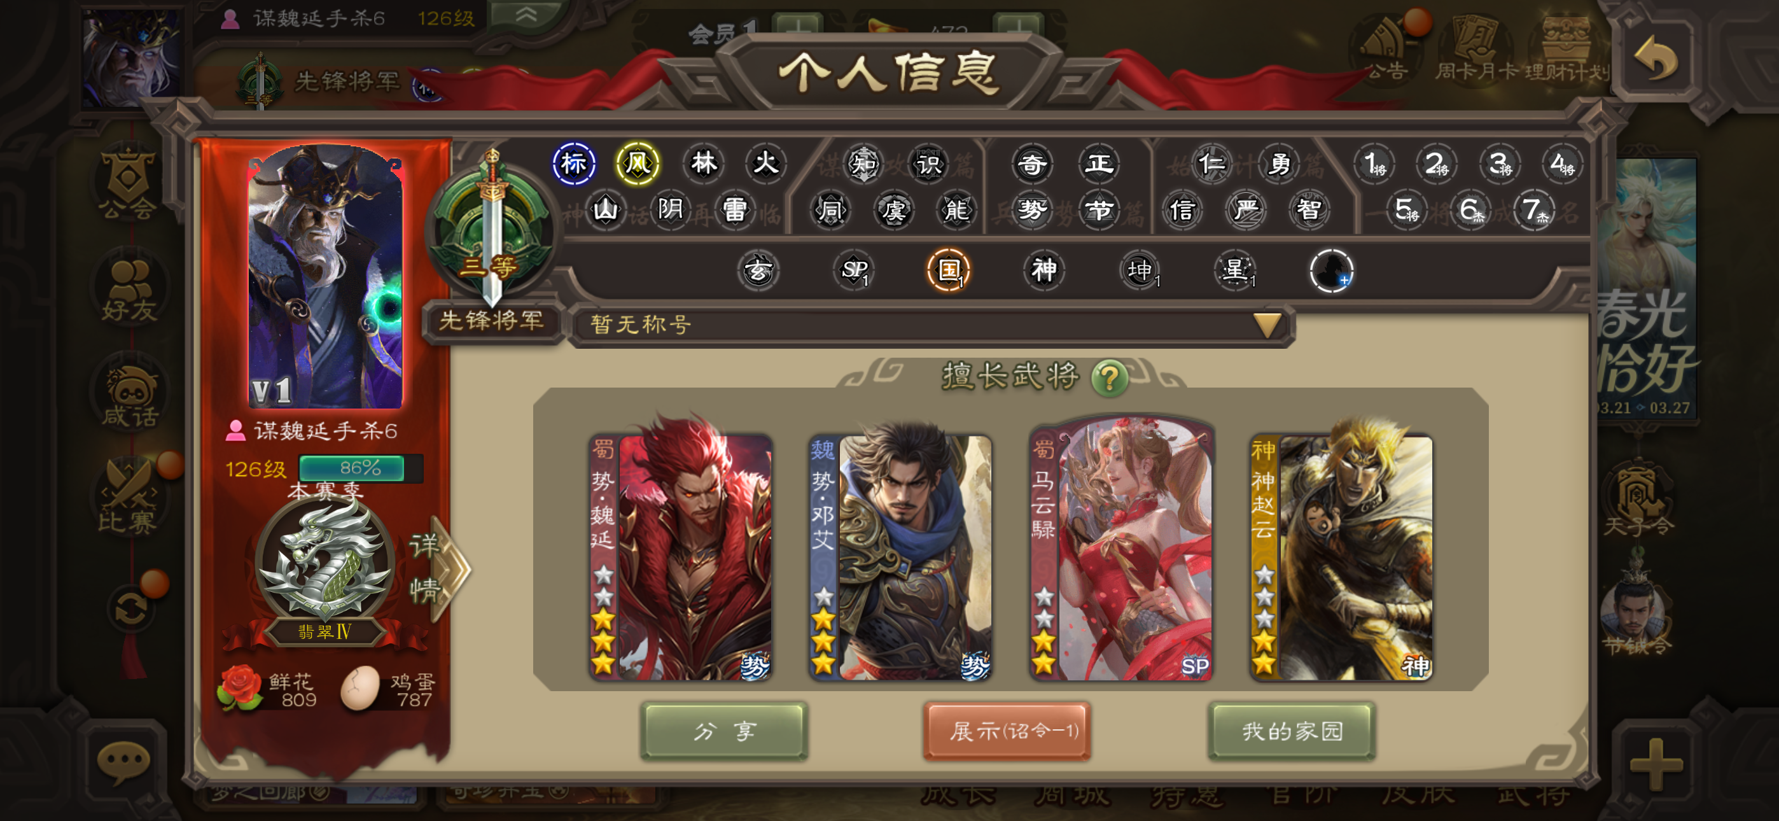The width and height of the screenshot is (1779, 821).
Task: Open the green question mark help icon
Action: tap(1109, 378)
